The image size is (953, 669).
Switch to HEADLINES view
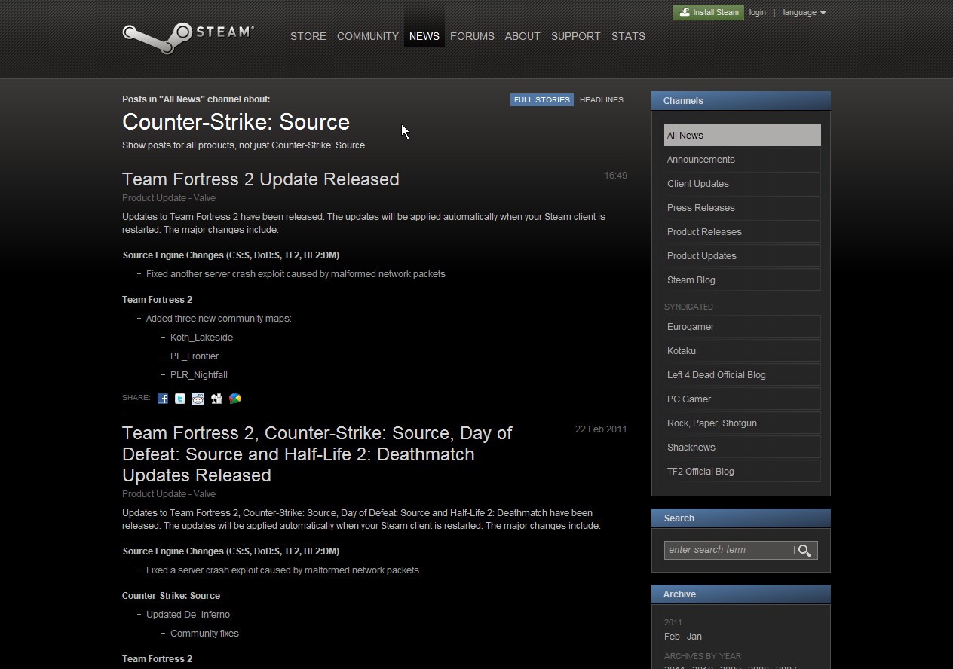[602, 99]
